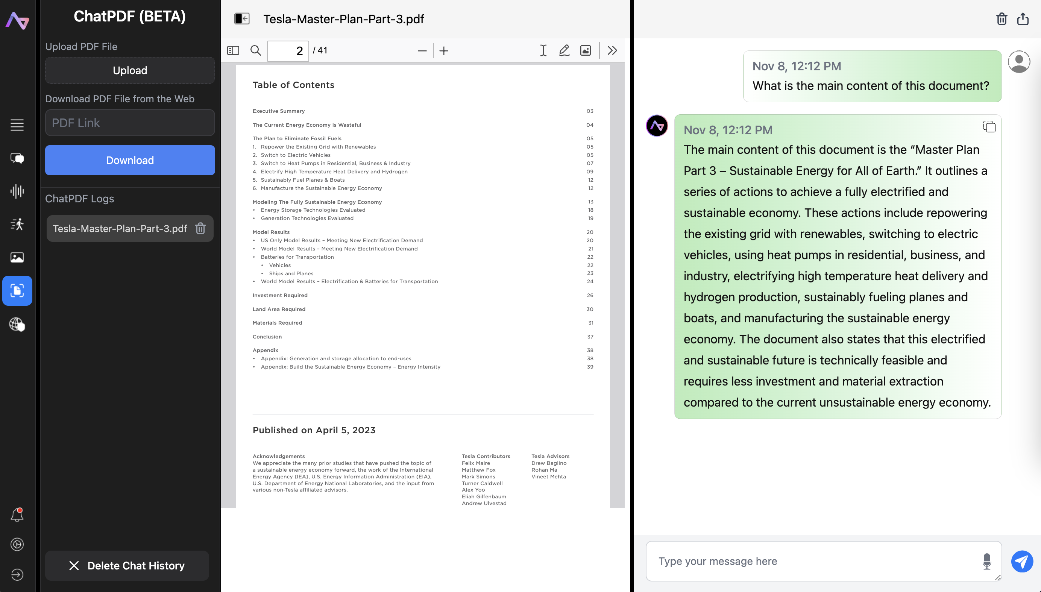Image resolution: width=1041 pixels, height=592 pixels.
Task: Click the share icon at top right
Action: (1023, 19)
